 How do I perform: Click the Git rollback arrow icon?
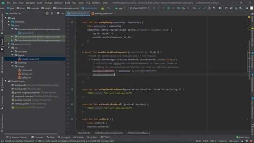click(214, 8)
